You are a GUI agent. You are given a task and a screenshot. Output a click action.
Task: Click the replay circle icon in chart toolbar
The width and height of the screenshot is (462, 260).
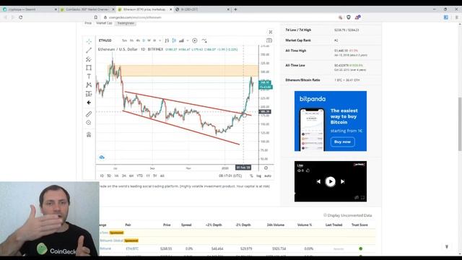click(x=195, y=40)
